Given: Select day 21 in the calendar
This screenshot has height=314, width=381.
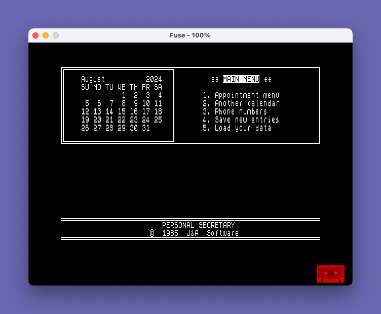Looking at the screenshot, I should pyautogui.click(x=109, y=120).
